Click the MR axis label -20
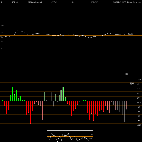142x142 pixels. tap(139, 107)
